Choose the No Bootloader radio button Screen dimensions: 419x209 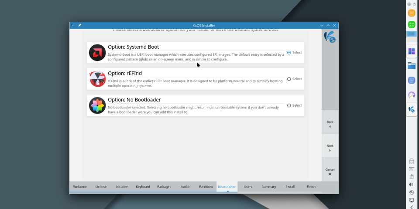[289, 105]
